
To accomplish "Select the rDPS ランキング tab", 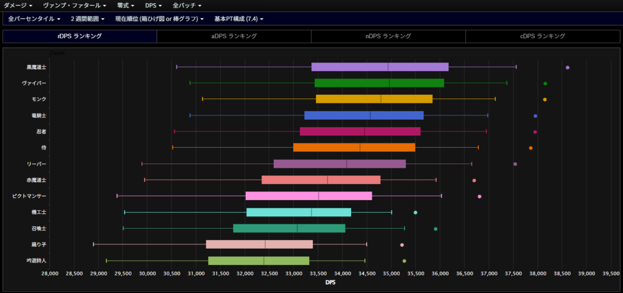I will tap(80, 36).
